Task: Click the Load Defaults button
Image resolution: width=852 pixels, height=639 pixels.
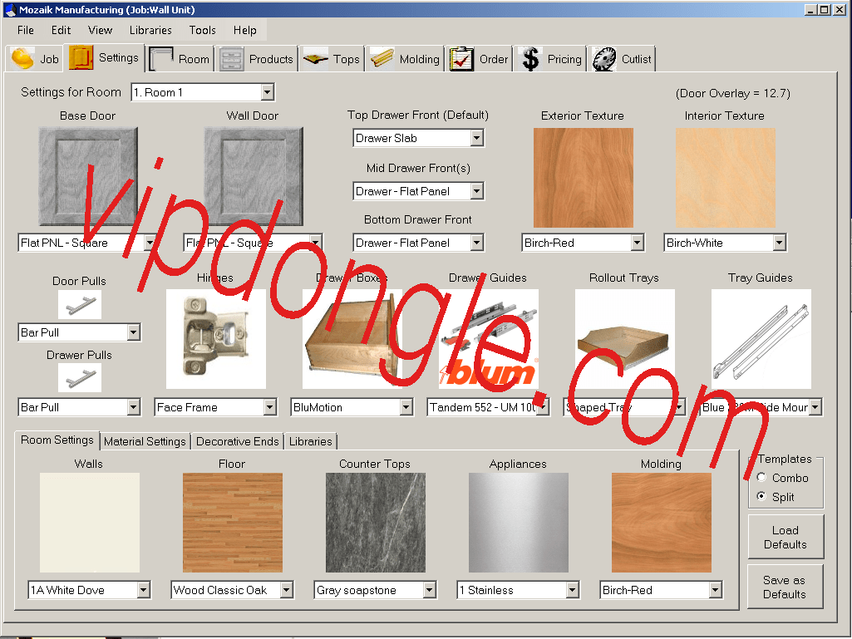Action: pos(785,536)
